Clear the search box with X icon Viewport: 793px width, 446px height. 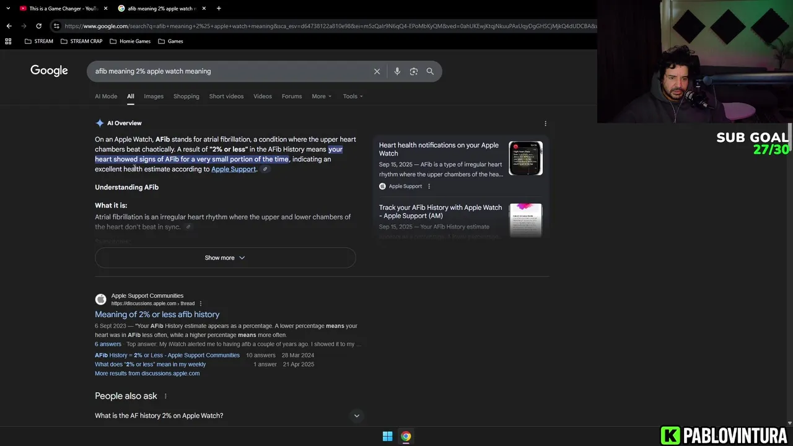click(x=377, y=71)
